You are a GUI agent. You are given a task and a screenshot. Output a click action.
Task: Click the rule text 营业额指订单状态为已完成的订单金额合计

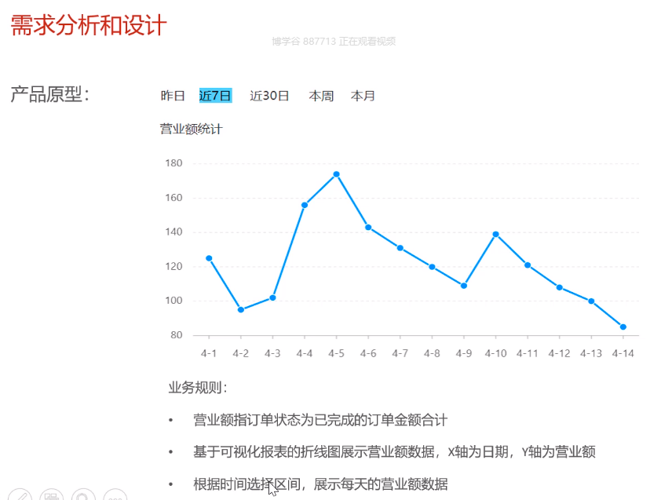pos(320,420)
